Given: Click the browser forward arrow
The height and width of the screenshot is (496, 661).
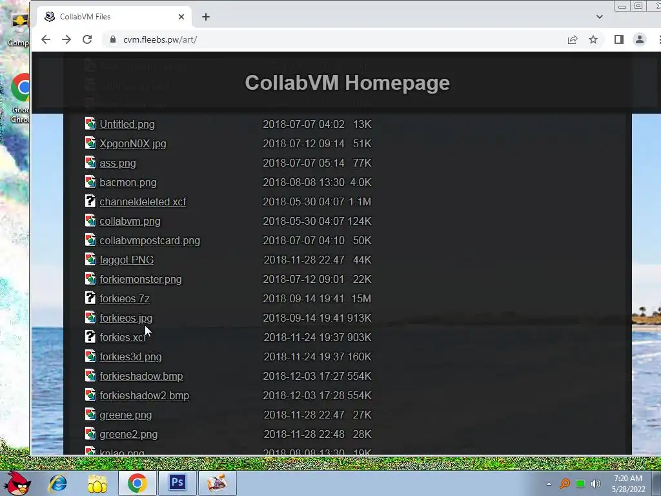Looking at the screenshot, I should (x=66, y=39).
